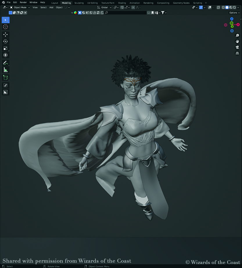Select the Transform tool
Screen dimensions: 242x268
(6, 55)
